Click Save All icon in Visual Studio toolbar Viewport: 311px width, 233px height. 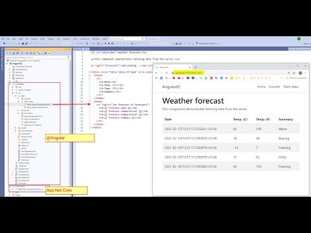tap(27, 43)
